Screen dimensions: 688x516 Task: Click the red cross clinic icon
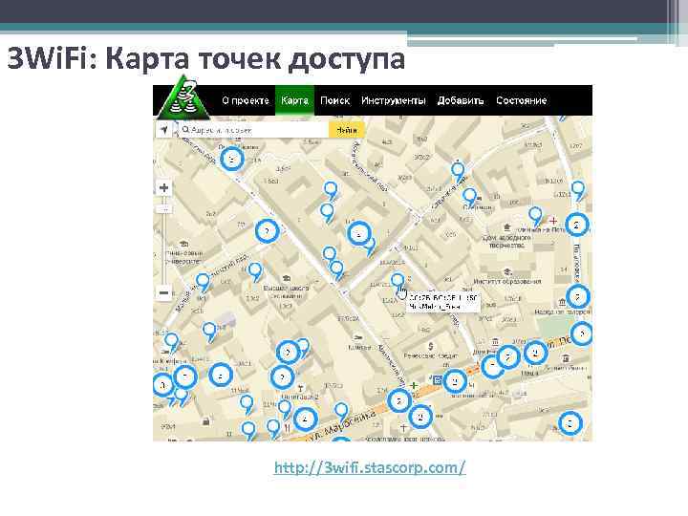point(553,221)
